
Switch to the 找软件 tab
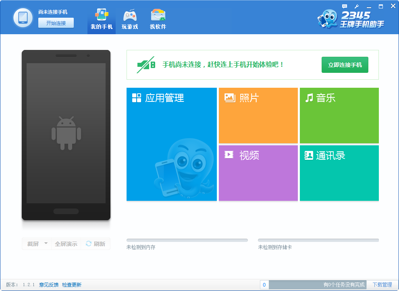coord(158,18)
